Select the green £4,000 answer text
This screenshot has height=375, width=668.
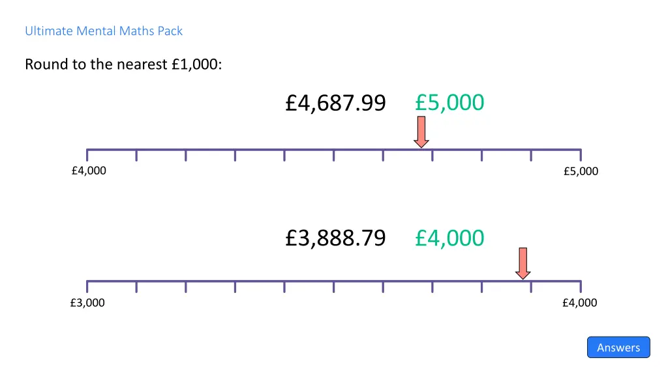coord(449,238)
